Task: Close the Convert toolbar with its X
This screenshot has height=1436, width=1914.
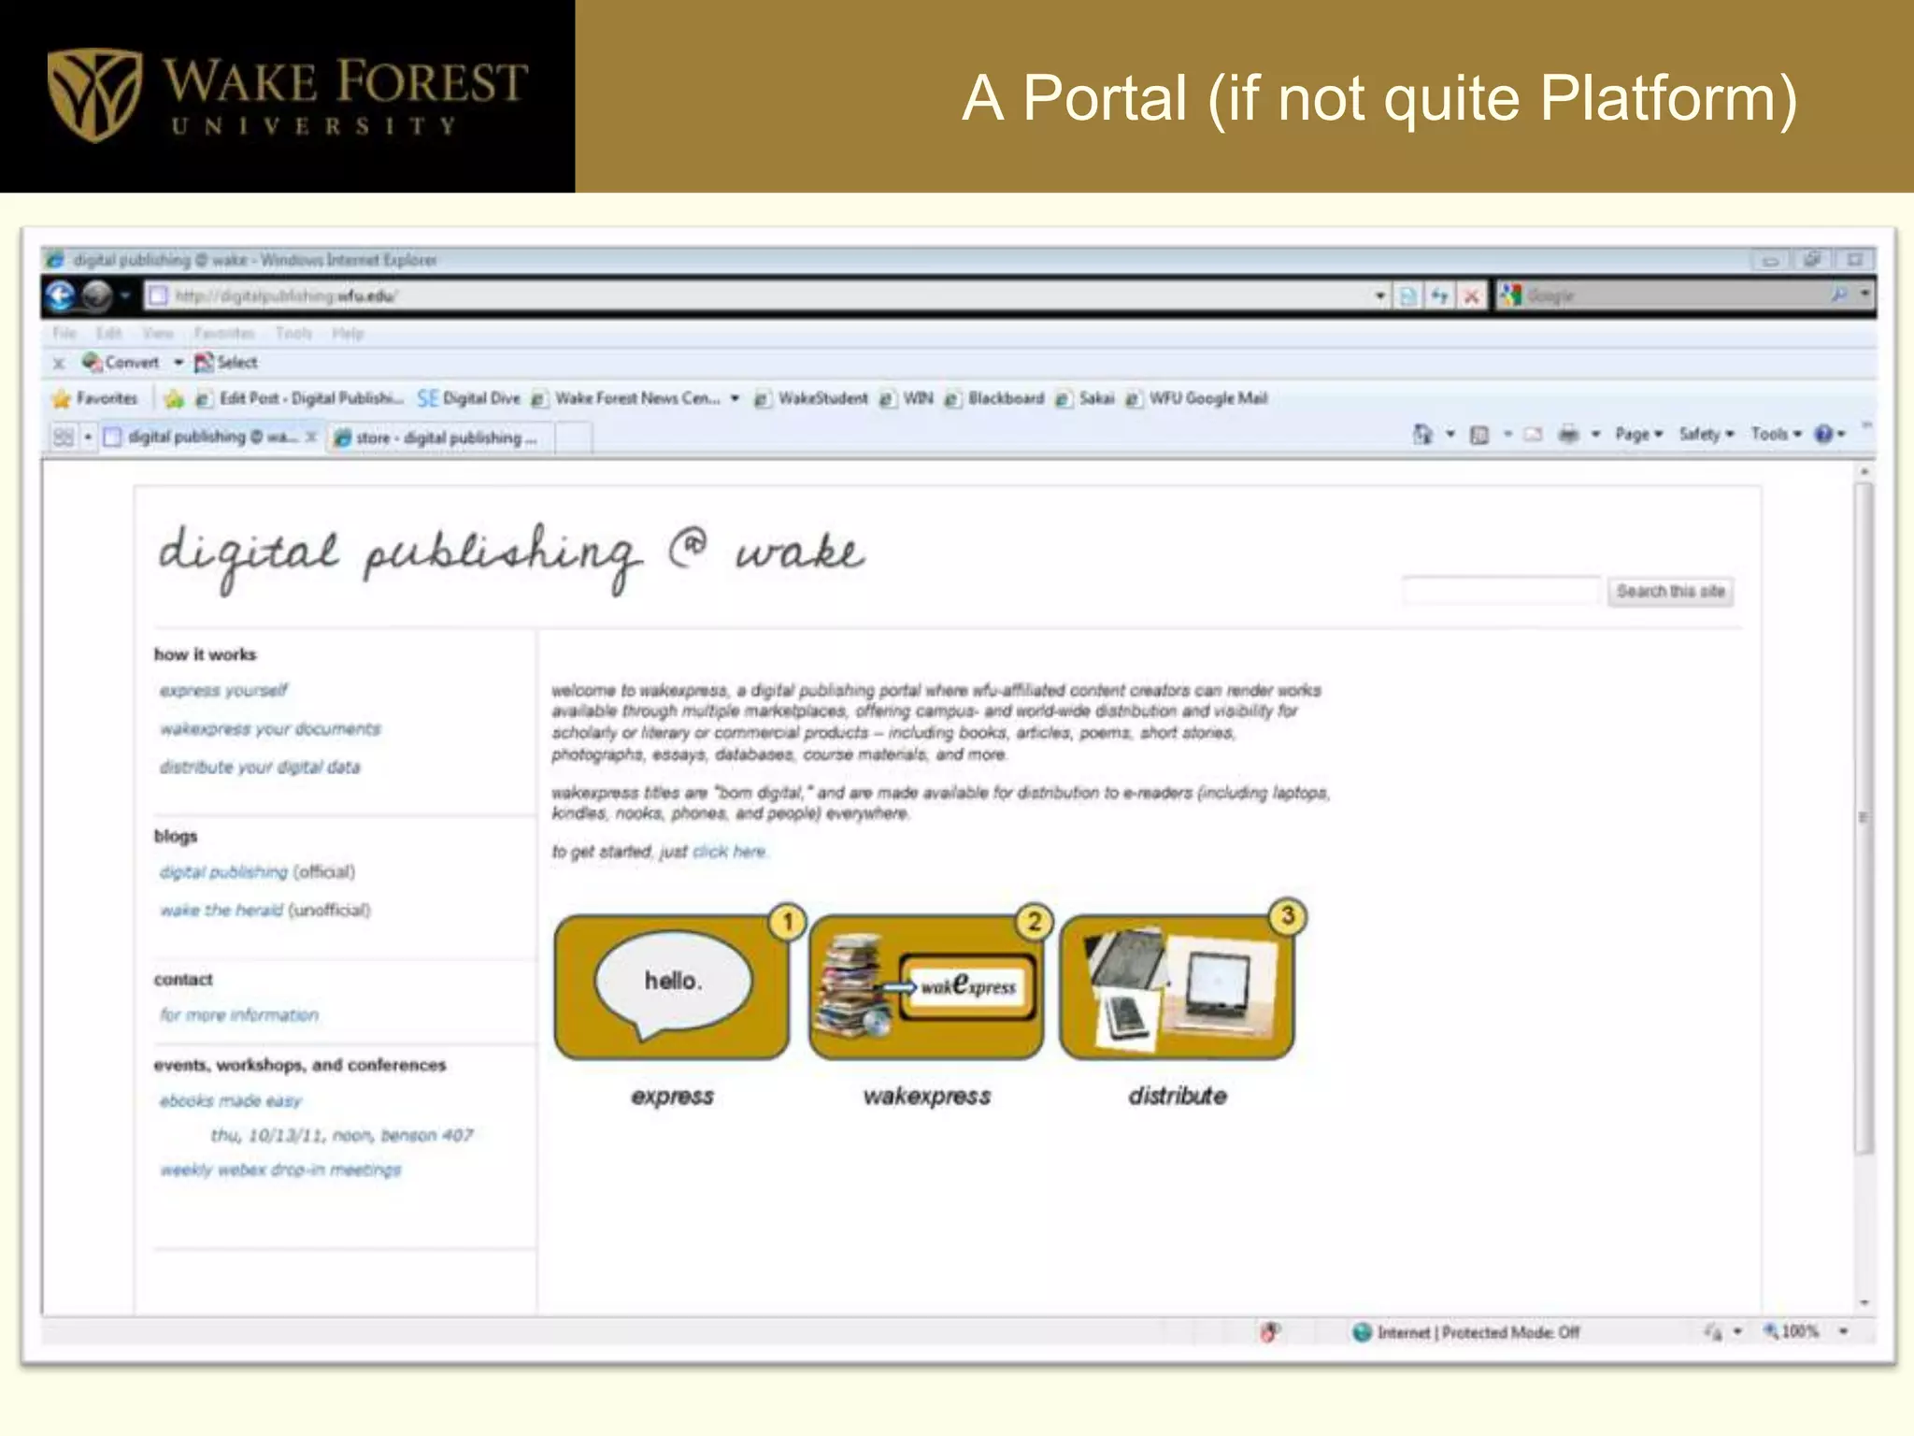Action: click(59, 363)
